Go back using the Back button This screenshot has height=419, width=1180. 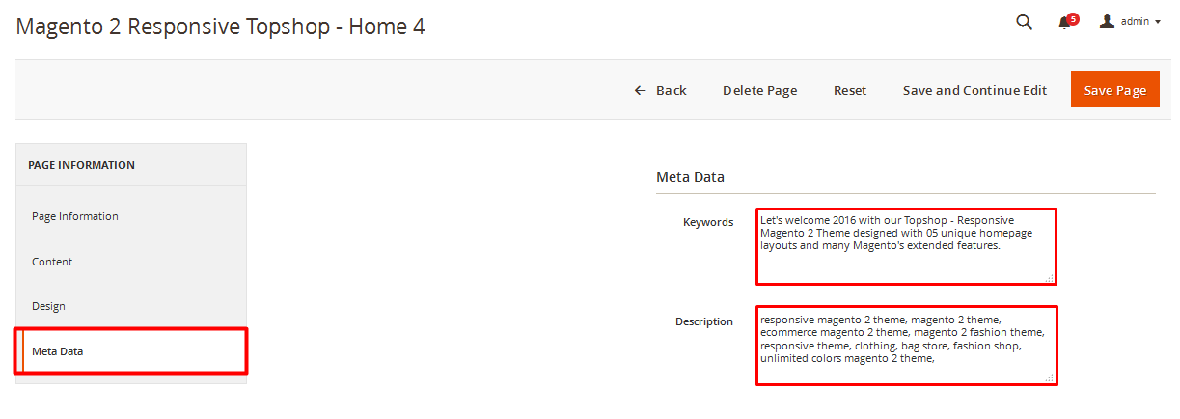tap(660, 90)
